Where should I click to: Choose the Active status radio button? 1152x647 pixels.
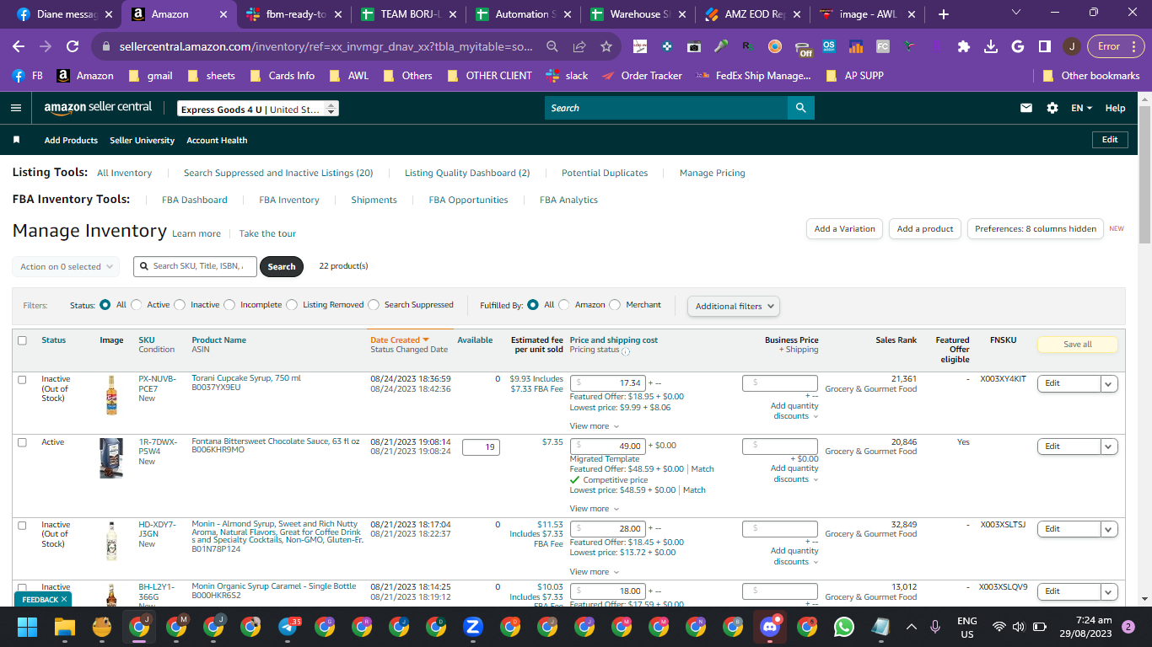(x=136, y=305)
